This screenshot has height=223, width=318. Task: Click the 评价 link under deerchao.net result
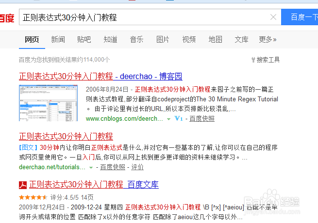137,167
